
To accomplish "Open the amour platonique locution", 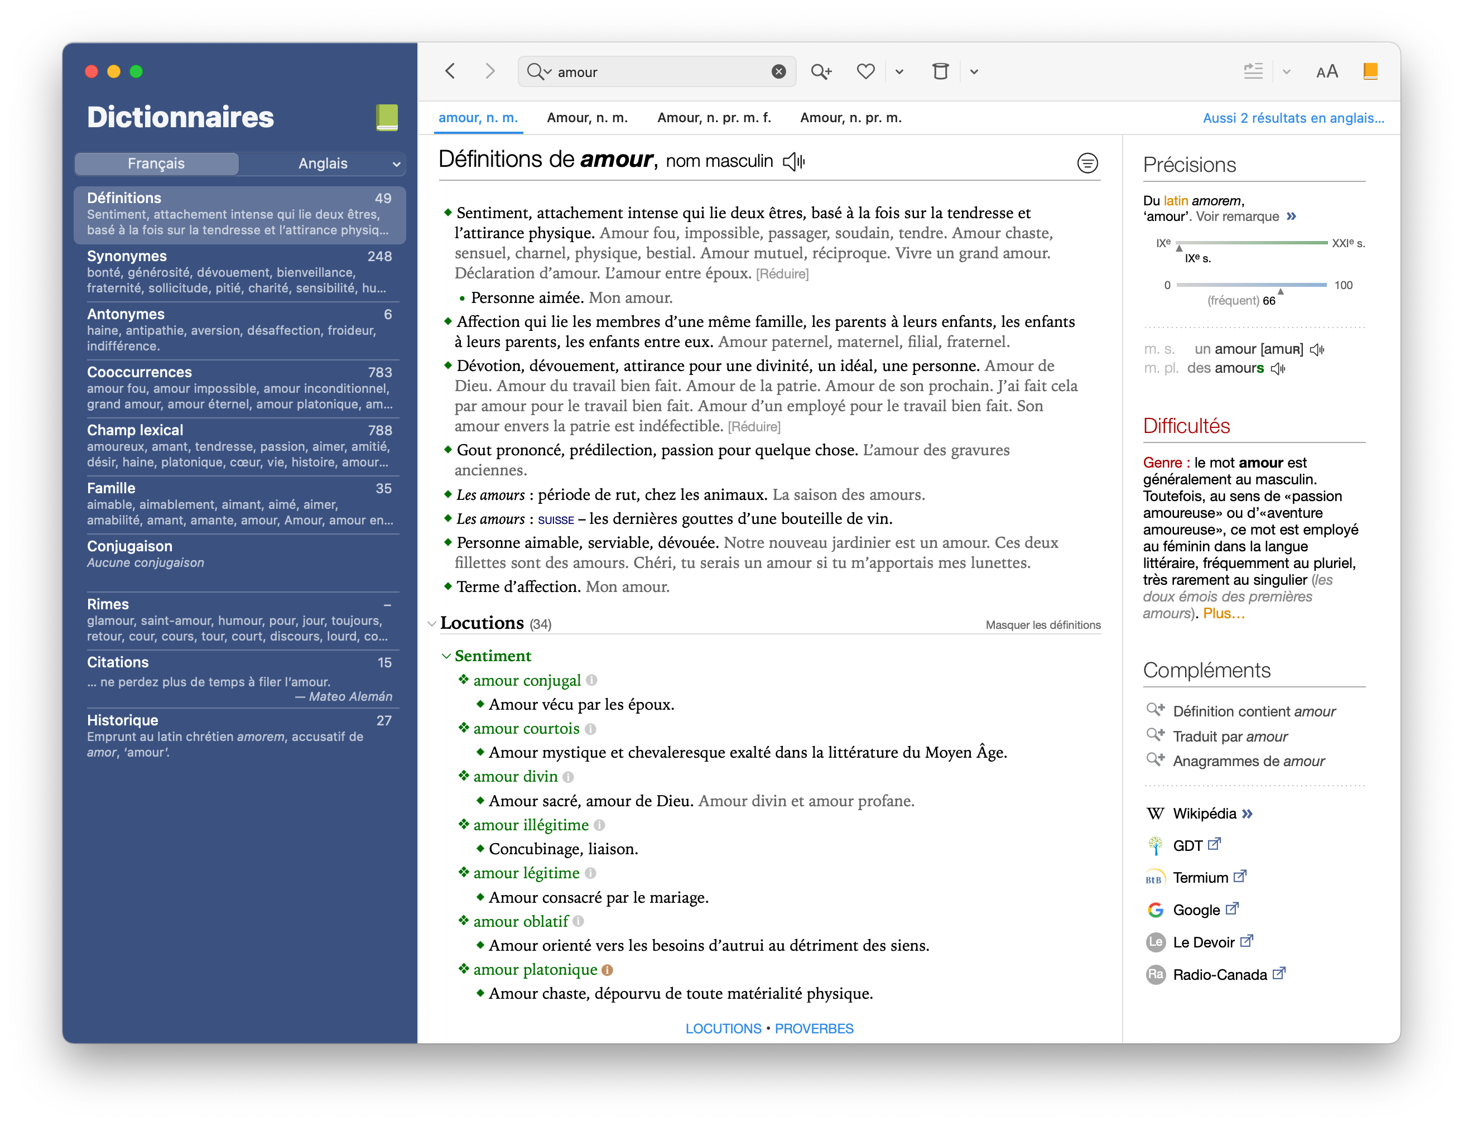I will 535,970.
